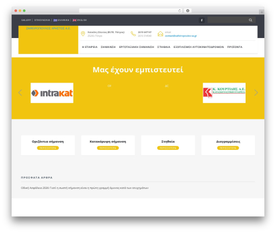Maximize the browser window with green button

tap(24, 10)
